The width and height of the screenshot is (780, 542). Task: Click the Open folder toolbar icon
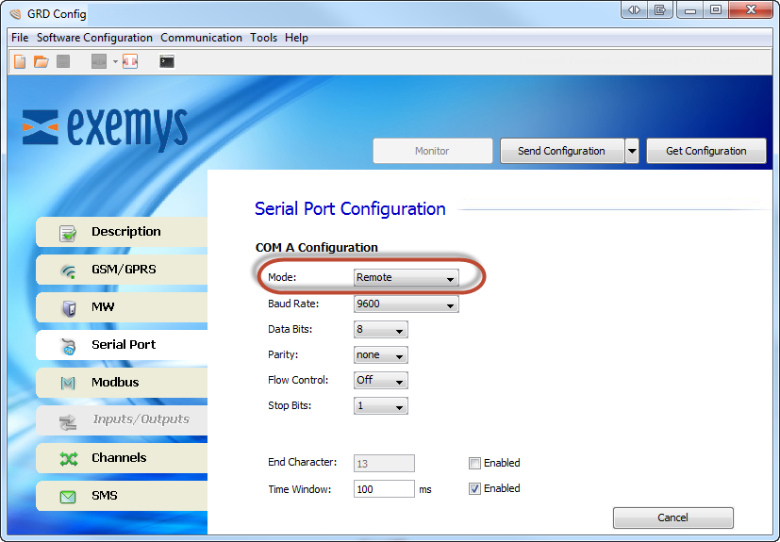click(41, 62)
